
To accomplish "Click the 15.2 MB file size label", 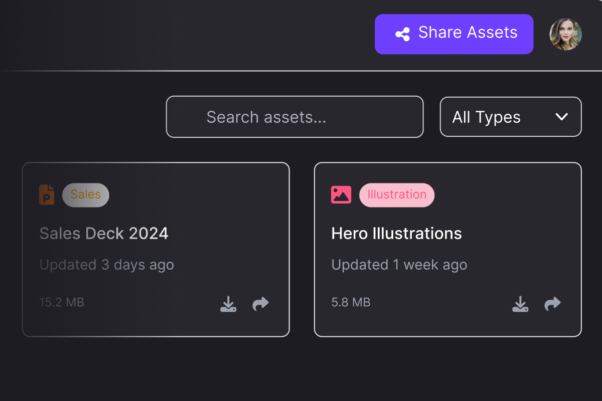I will pyautogui.click(x=62, y=303).
